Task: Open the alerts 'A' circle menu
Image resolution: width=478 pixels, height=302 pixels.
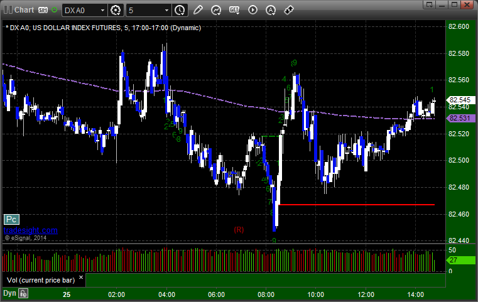Action: click(271, 11)
